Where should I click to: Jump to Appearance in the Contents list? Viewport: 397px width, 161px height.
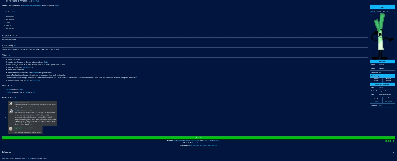pos(10,16)
